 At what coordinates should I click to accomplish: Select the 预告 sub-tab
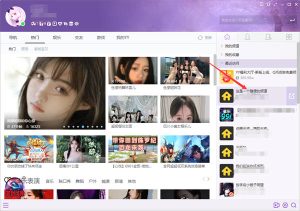pos(24,49)
